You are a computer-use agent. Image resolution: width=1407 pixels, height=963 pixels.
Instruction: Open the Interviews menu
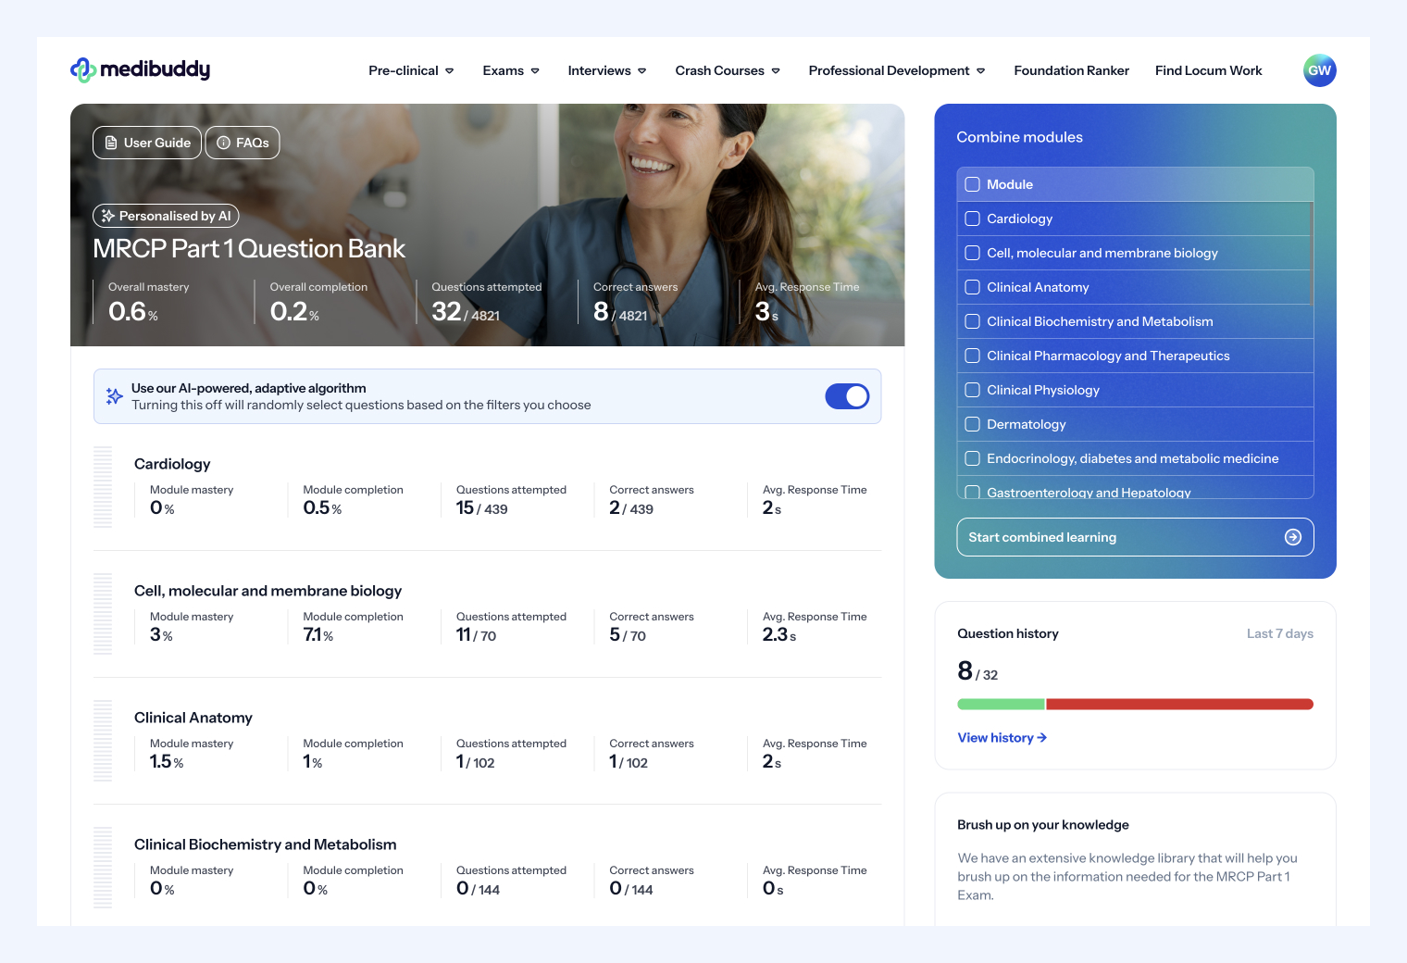607,70
